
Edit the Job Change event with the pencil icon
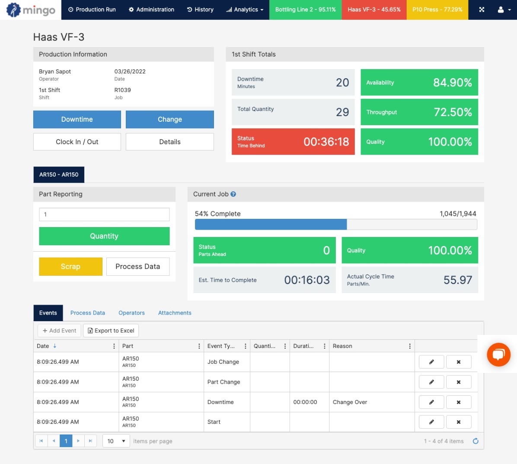pos(431,362)
